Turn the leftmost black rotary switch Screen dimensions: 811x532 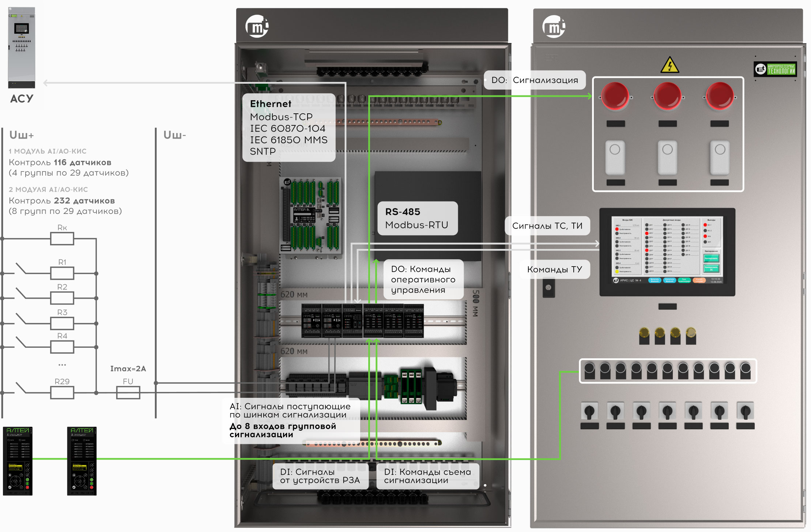click(x=589, y=412)
